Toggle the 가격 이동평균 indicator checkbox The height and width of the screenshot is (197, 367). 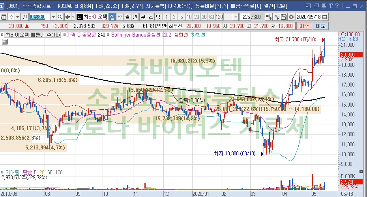[64, 35]
